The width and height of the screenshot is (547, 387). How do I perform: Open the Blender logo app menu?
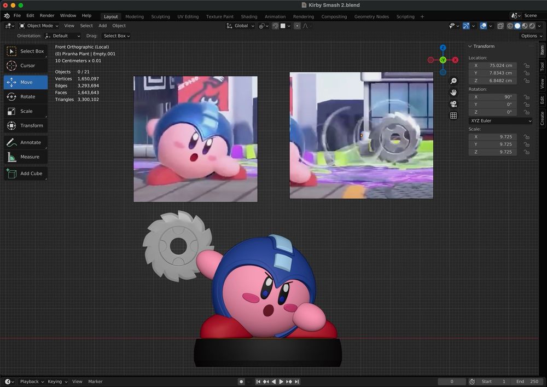pos(7,16)
